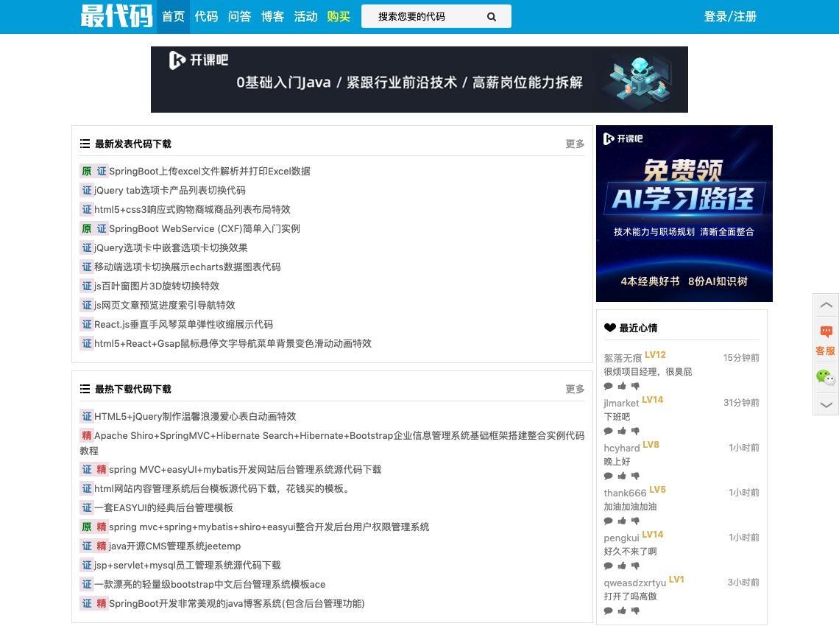Give a thumbs up to jlmarket's 下班吧 post

click(x=622, y=431)
